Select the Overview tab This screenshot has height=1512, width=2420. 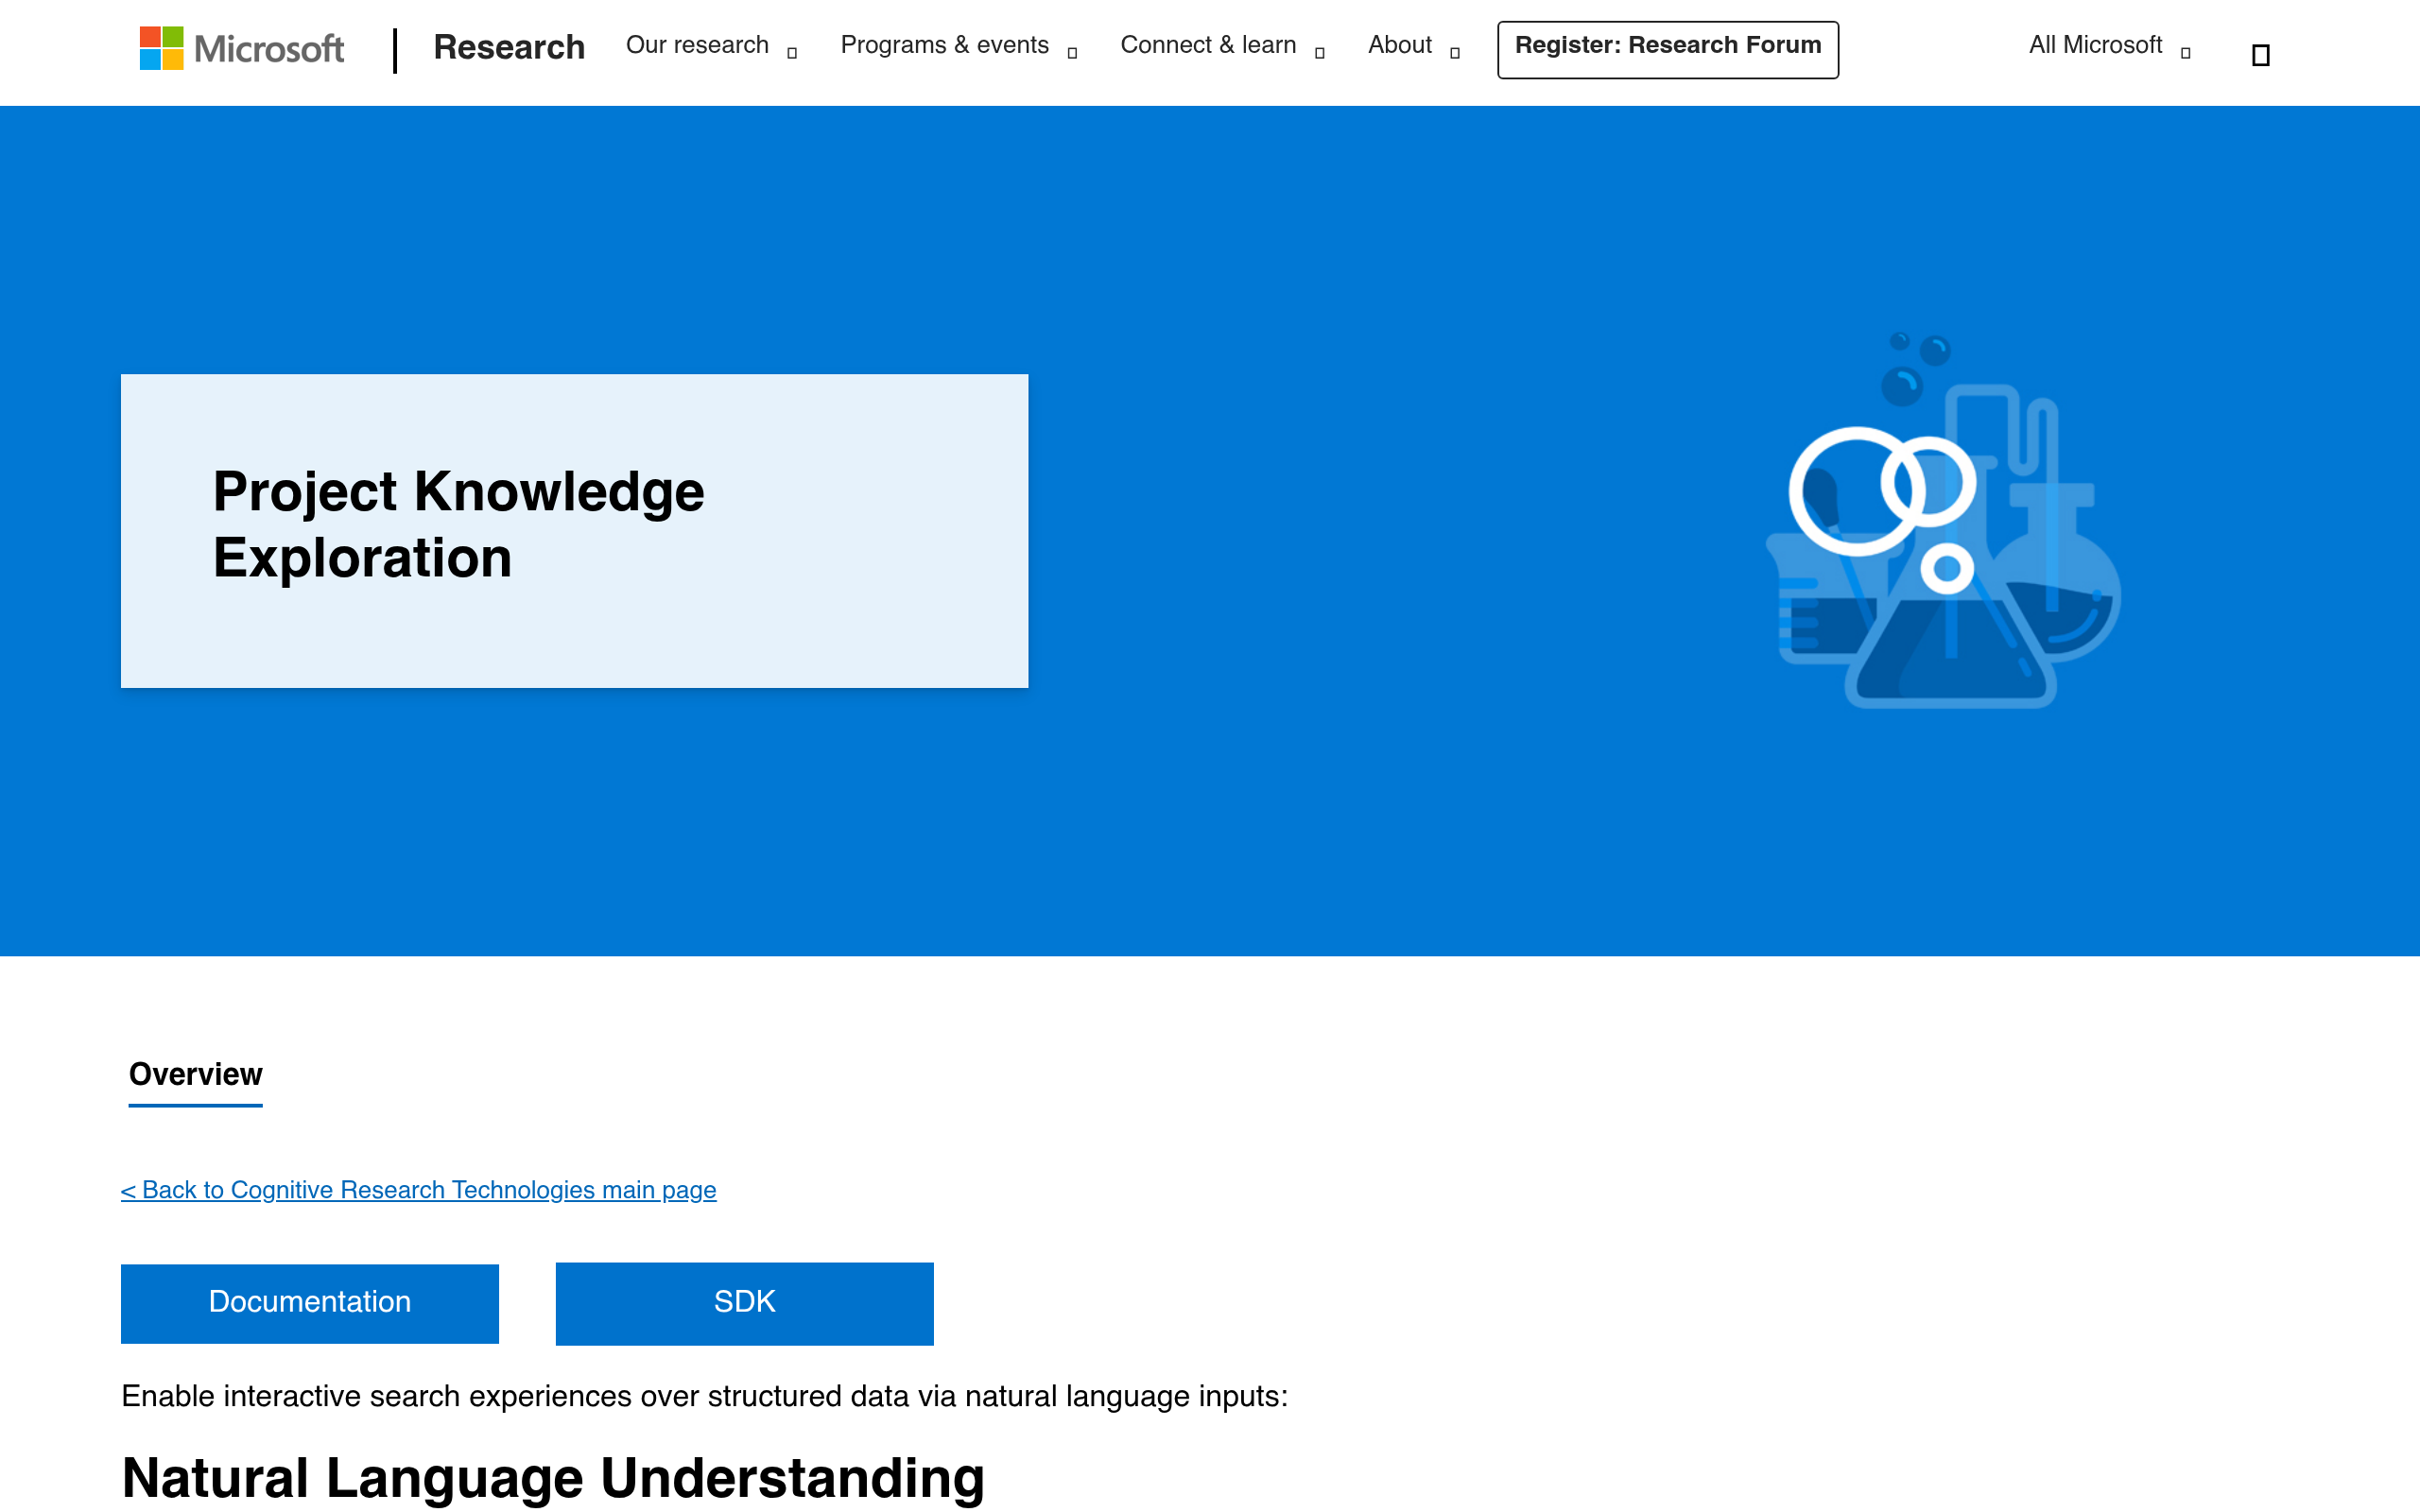pos(195,1074)
